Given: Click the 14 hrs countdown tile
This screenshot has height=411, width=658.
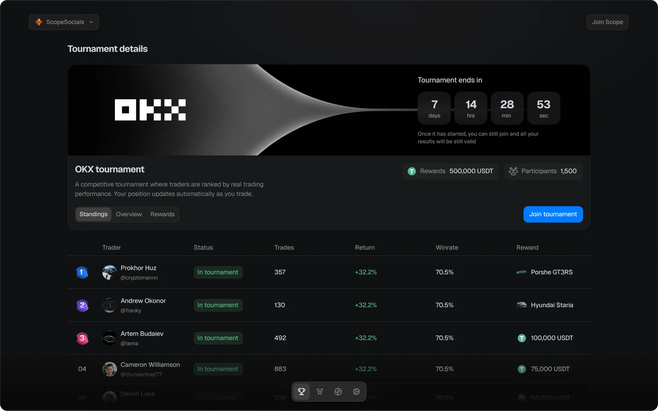Looking at the screenshot, I should coord(471,108).
